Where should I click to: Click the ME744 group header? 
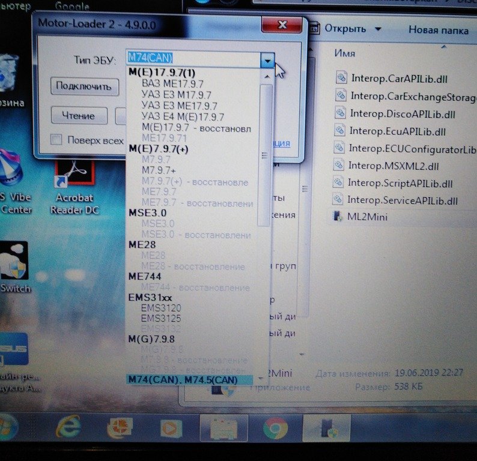[145, 276]
